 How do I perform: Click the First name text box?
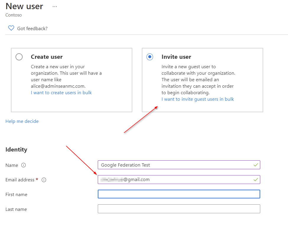[x=179, y=194]
